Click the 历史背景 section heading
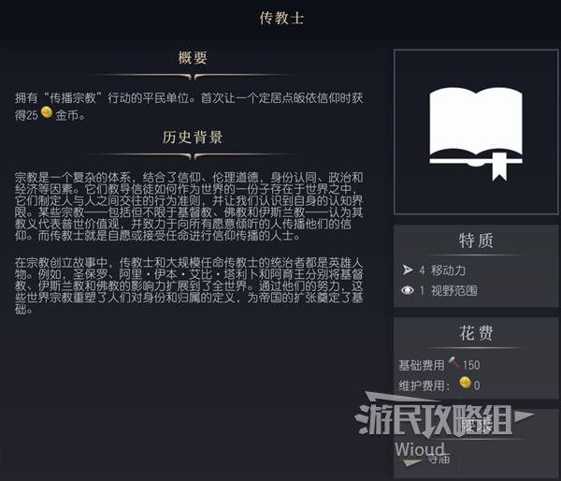 point(193,138)
